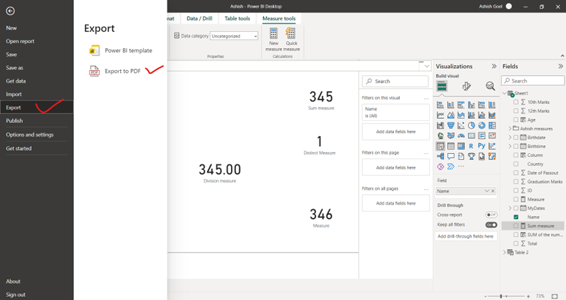Click the Power BI template icon
This screenshot has width=566, height=300.
94,51
